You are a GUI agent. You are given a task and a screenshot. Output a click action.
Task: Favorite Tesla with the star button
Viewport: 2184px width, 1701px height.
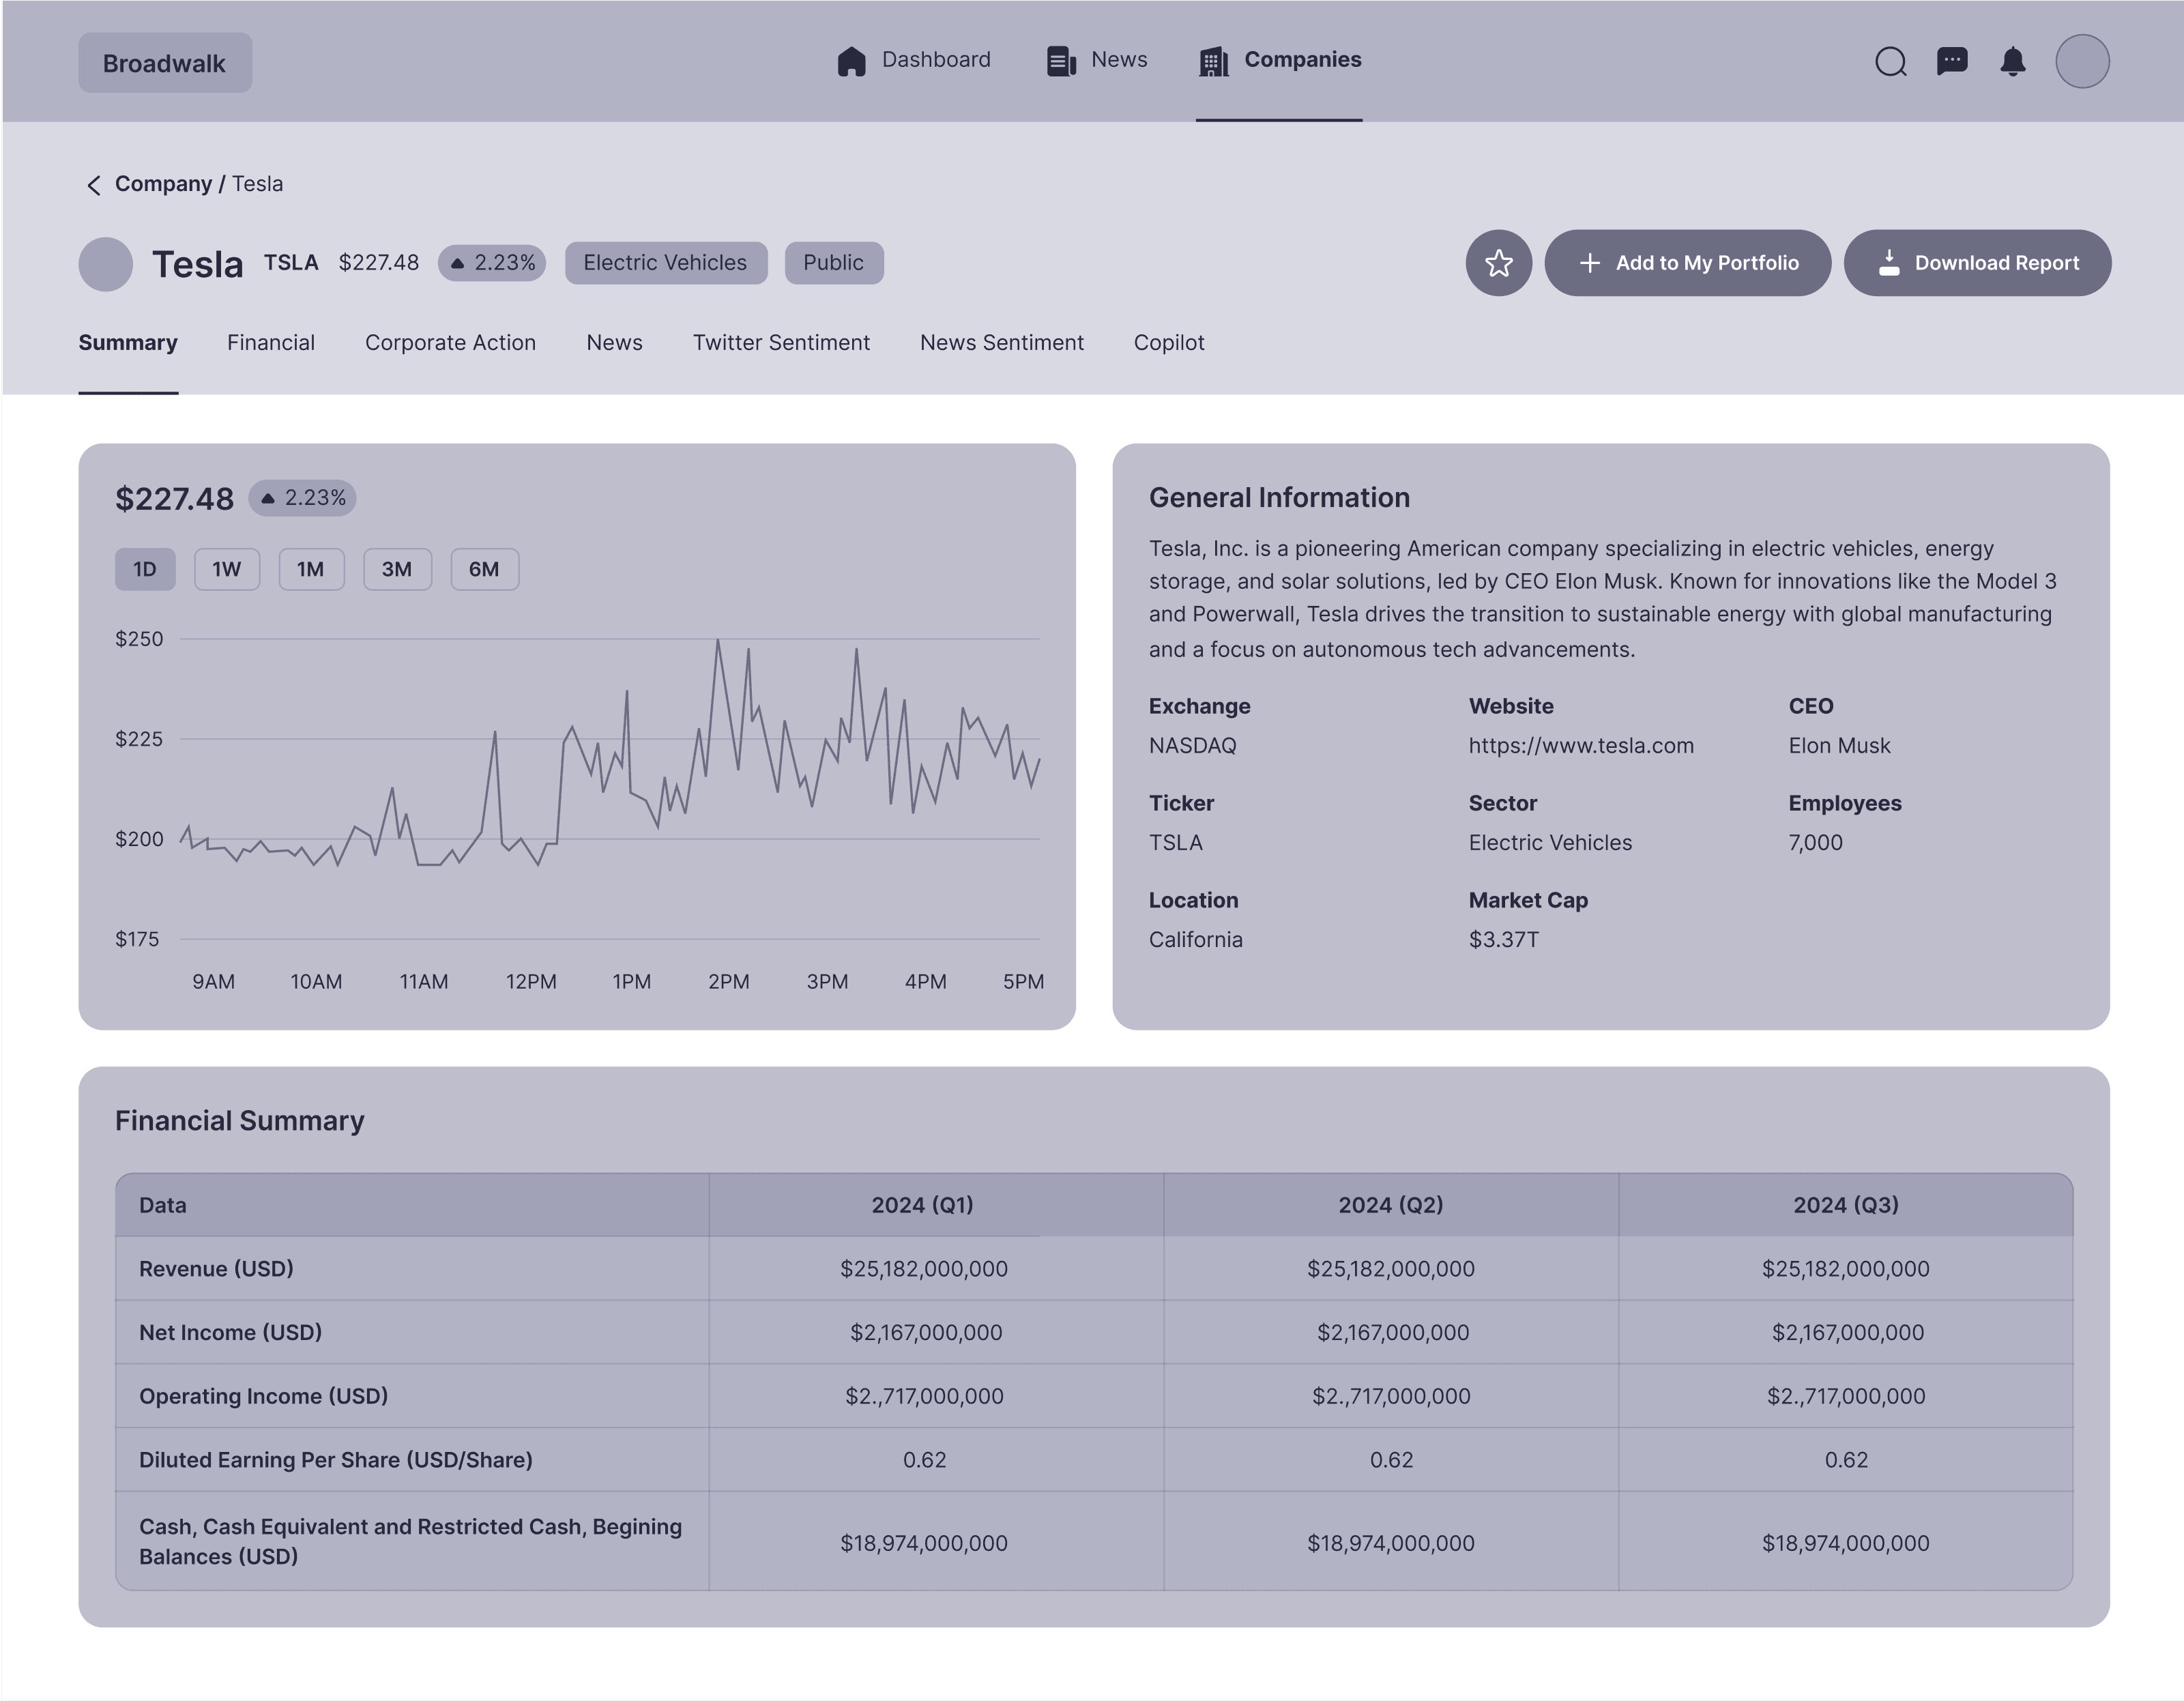click(x=1498, y=263)
